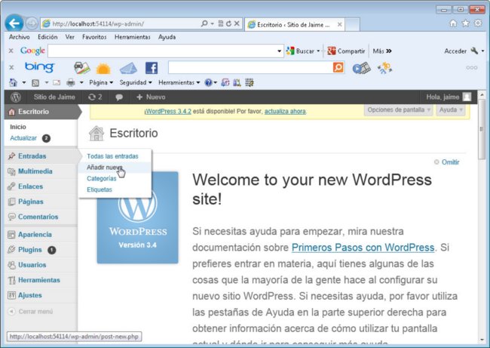Click the refresh icon in address bar
The image size is (490, 348).
(228, 23)
